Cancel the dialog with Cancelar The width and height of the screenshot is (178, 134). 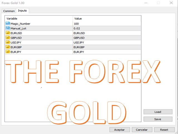pyautogui.click(x=142, y=130)
